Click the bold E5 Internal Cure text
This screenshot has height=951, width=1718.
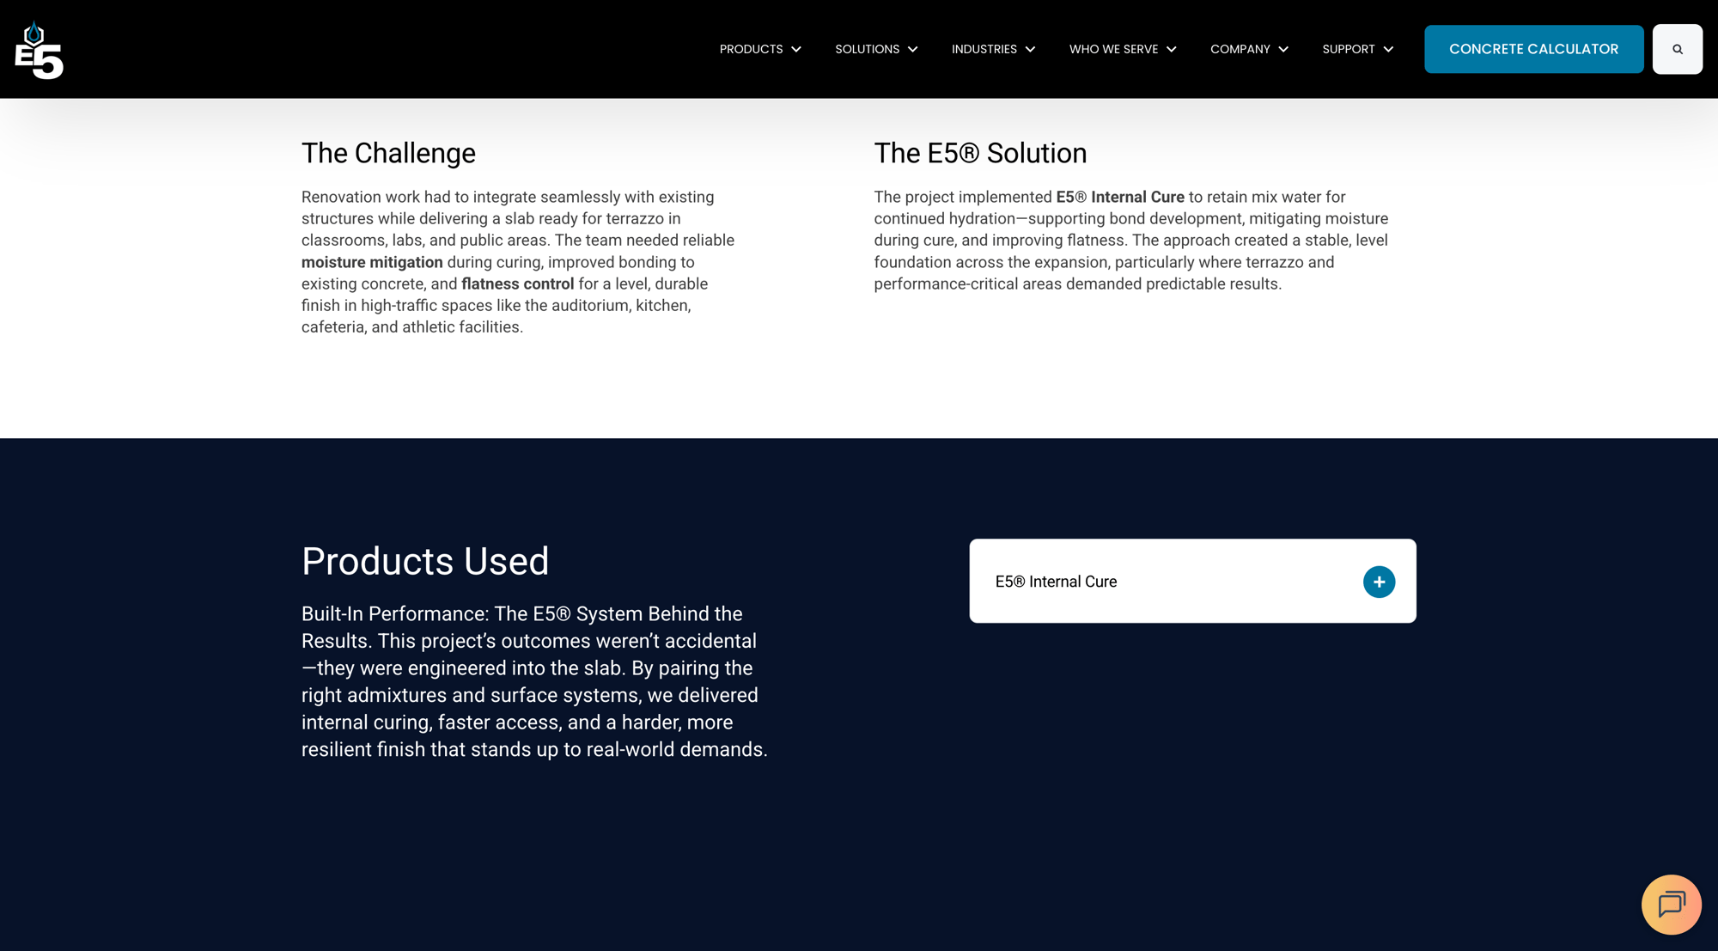(1119, 197)
